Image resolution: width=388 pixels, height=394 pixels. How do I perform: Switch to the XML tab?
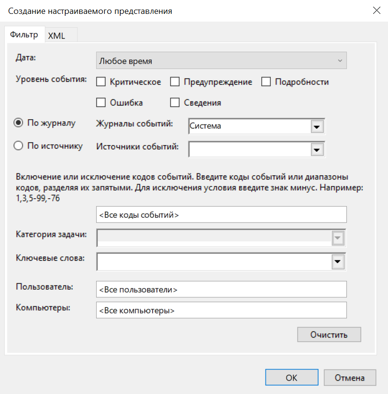pos(56,35)
